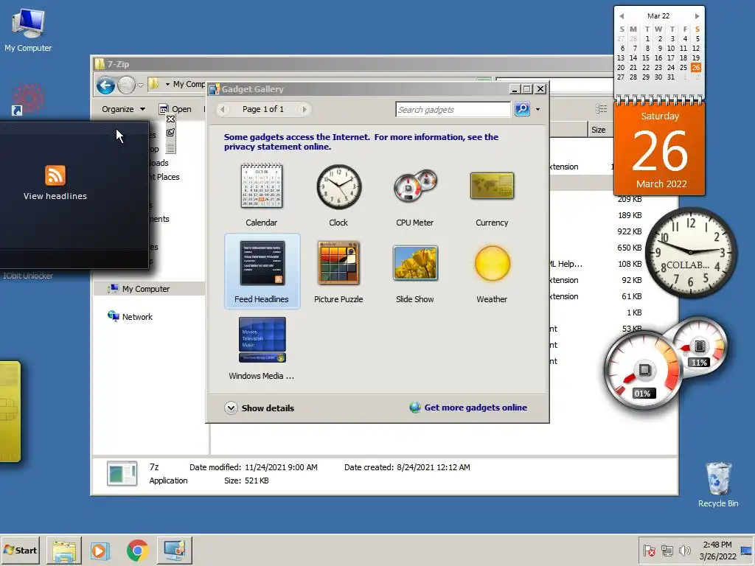Open Windows Explorer from taskbar
The height and width of the screenshot is (566, 755).
(x=64, y=550)
